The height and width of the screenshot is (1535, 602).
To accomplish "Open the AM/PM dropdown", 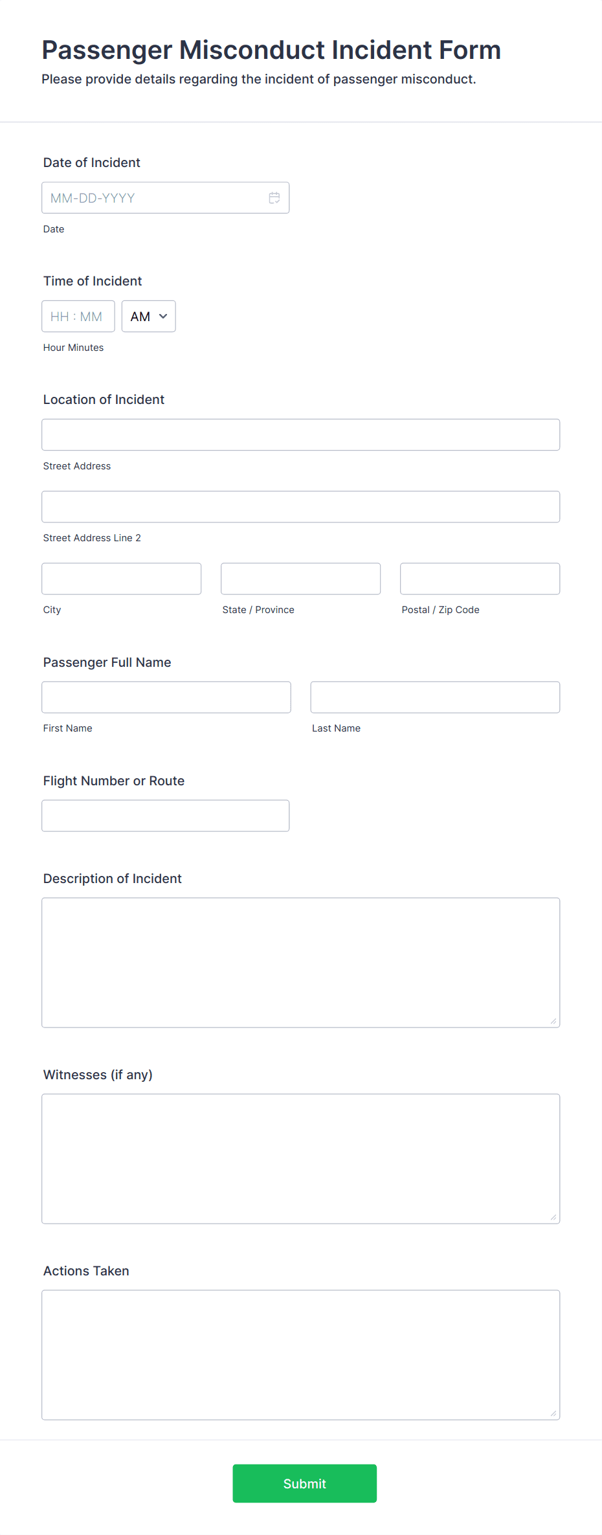I will point(149,316).
